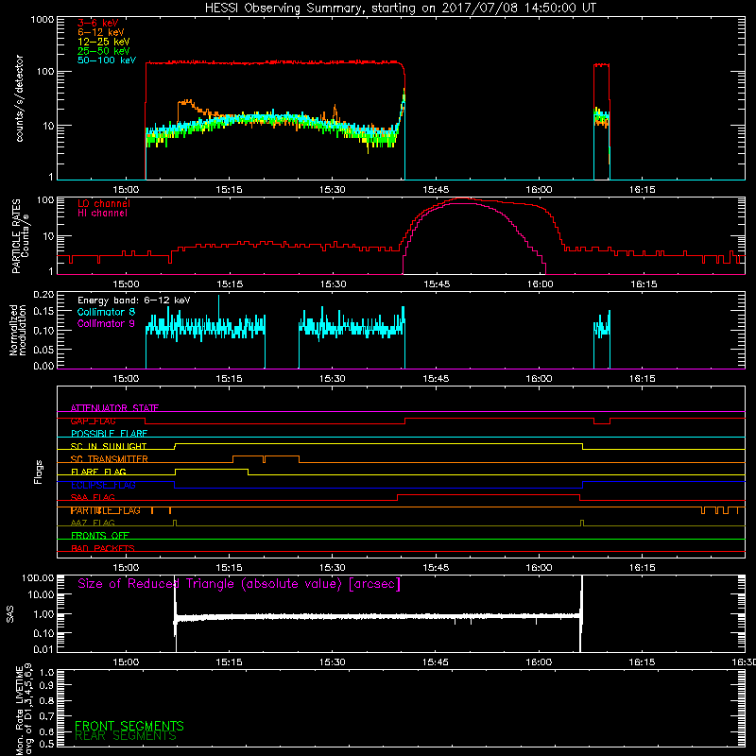The image size is (756, 756).
Task: Click the 16:30 time label
Action: pos(744,662)
